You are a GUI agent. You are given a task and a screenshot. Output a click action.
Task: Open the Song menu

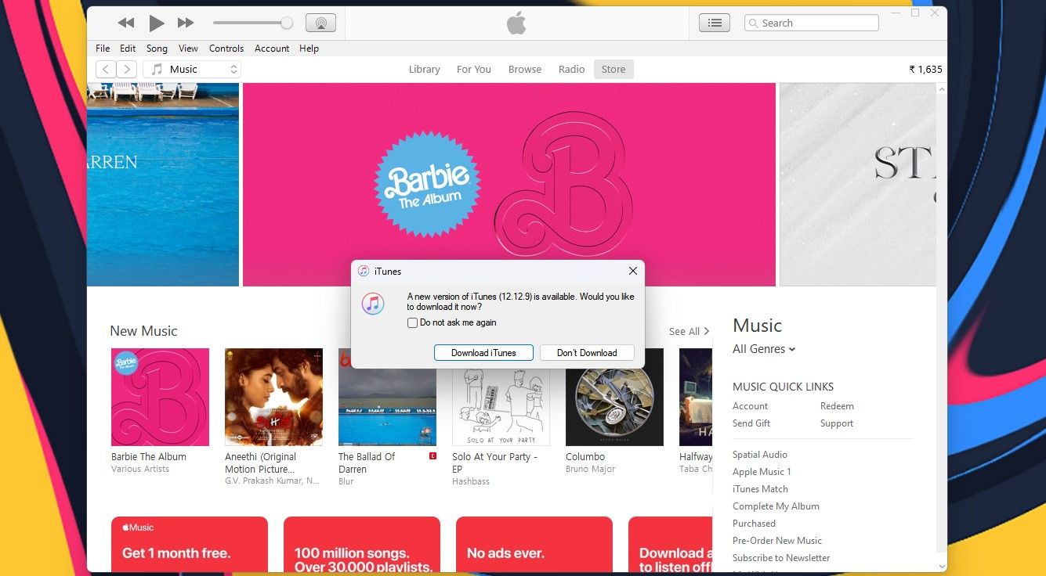pos(157,49)
